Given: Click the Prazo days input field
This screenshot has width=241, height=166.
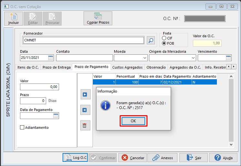Looking at the screenshot, I should point(33,101).
